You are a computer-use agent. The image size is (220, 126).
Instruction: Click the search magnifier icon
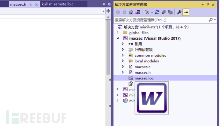(210, 20)
